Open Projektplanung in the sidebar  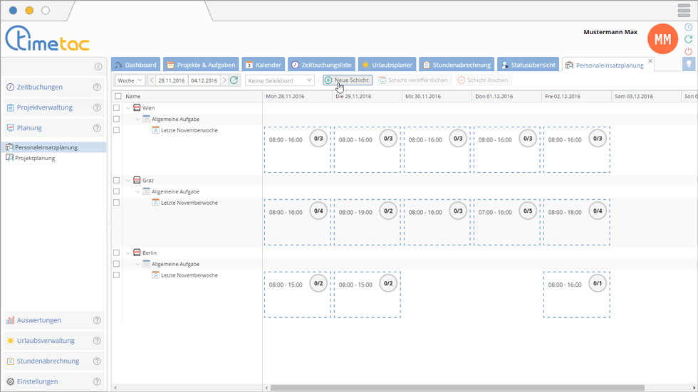pos(35,158)
